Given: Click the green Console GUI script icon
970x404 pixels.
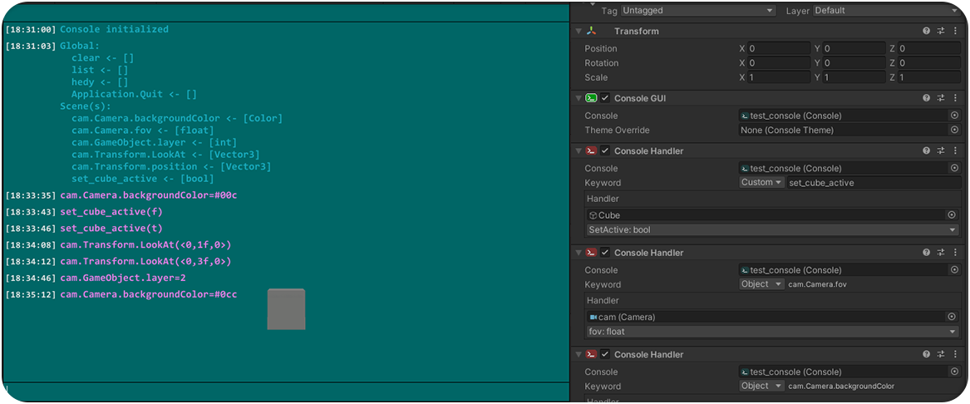Looking at the screenshot, I should point(592,98).
